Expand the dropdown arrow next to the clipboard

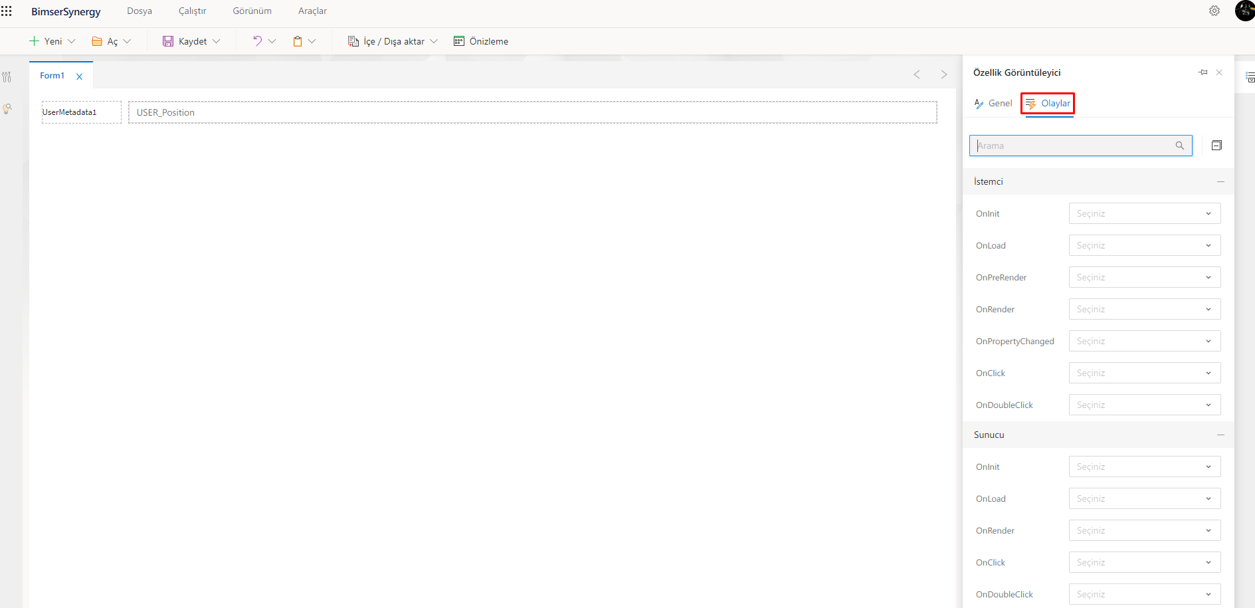pyautogui.click(x=312, y=41)
